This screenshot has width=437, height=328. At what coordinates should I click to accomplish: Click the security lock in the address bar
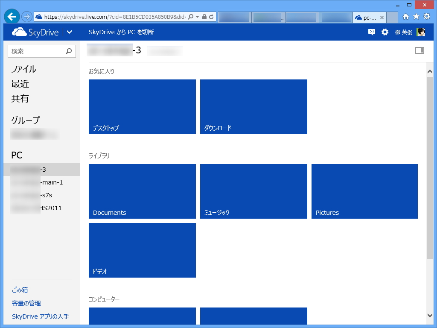(x=204, y=17)
